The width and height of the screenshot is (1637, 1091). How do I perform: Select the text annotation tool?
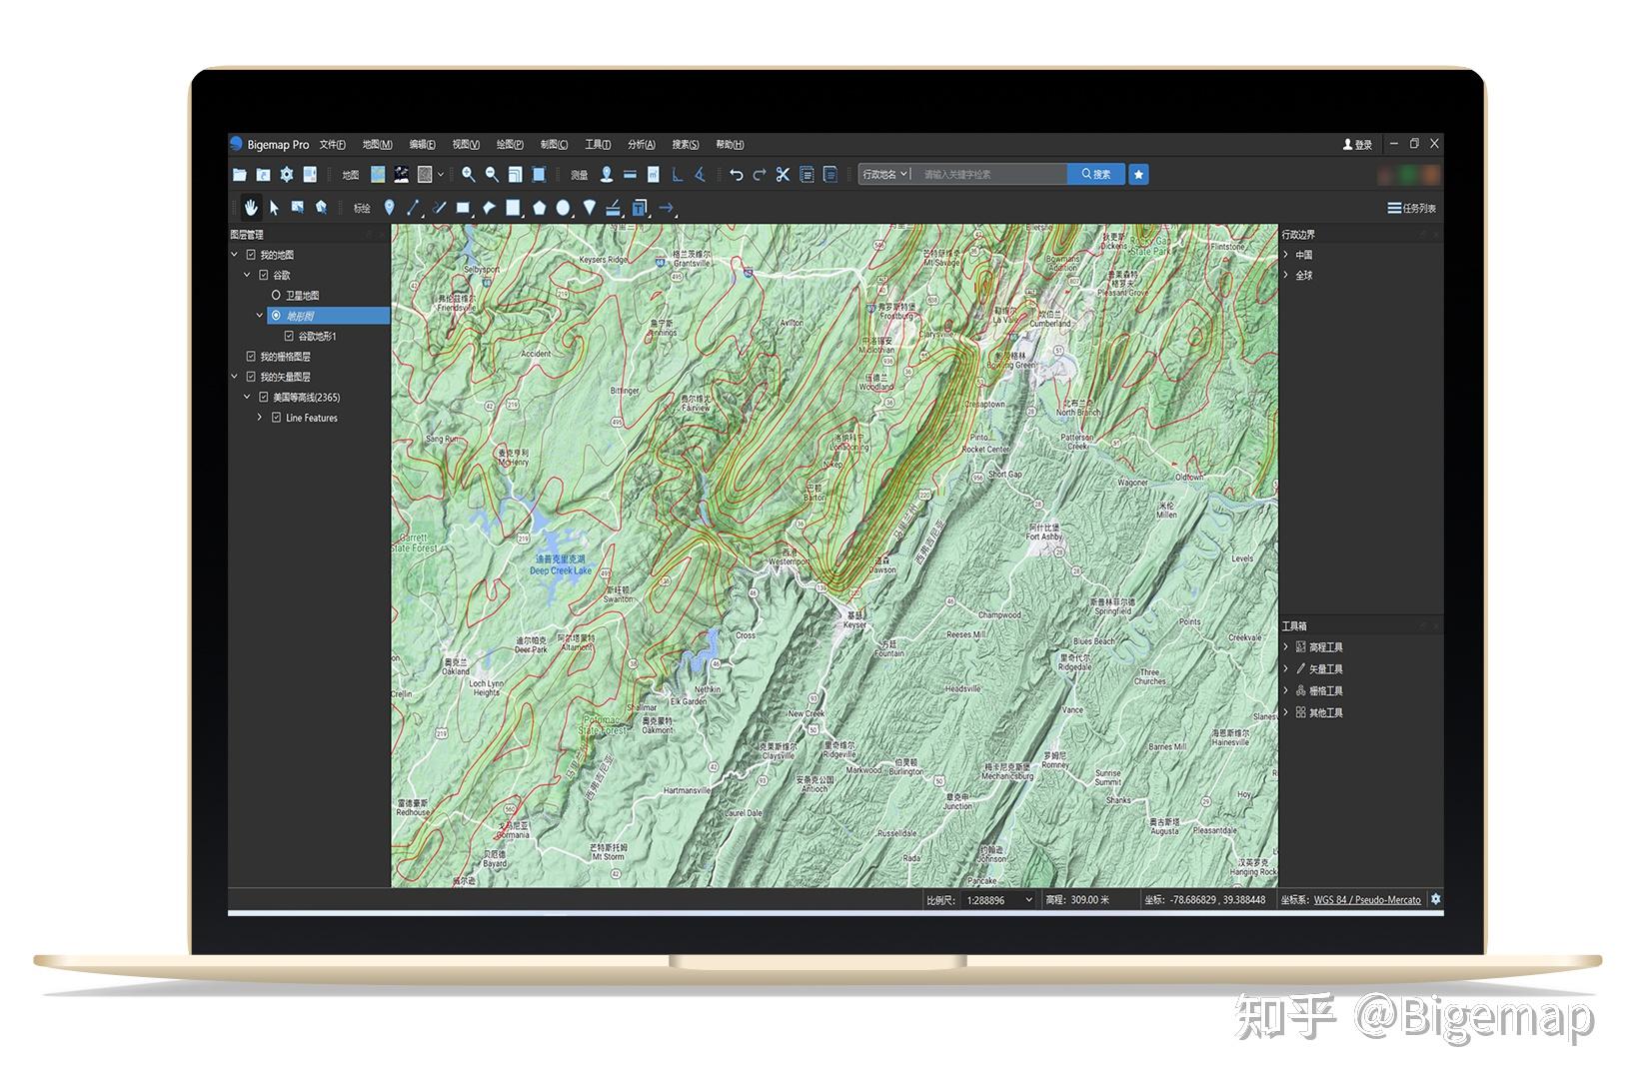(x=639, y=208)
